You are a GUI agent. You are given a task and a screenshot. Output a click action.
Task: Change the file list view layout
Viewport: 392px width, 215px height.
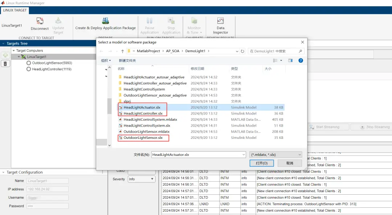tap(275, 61)
